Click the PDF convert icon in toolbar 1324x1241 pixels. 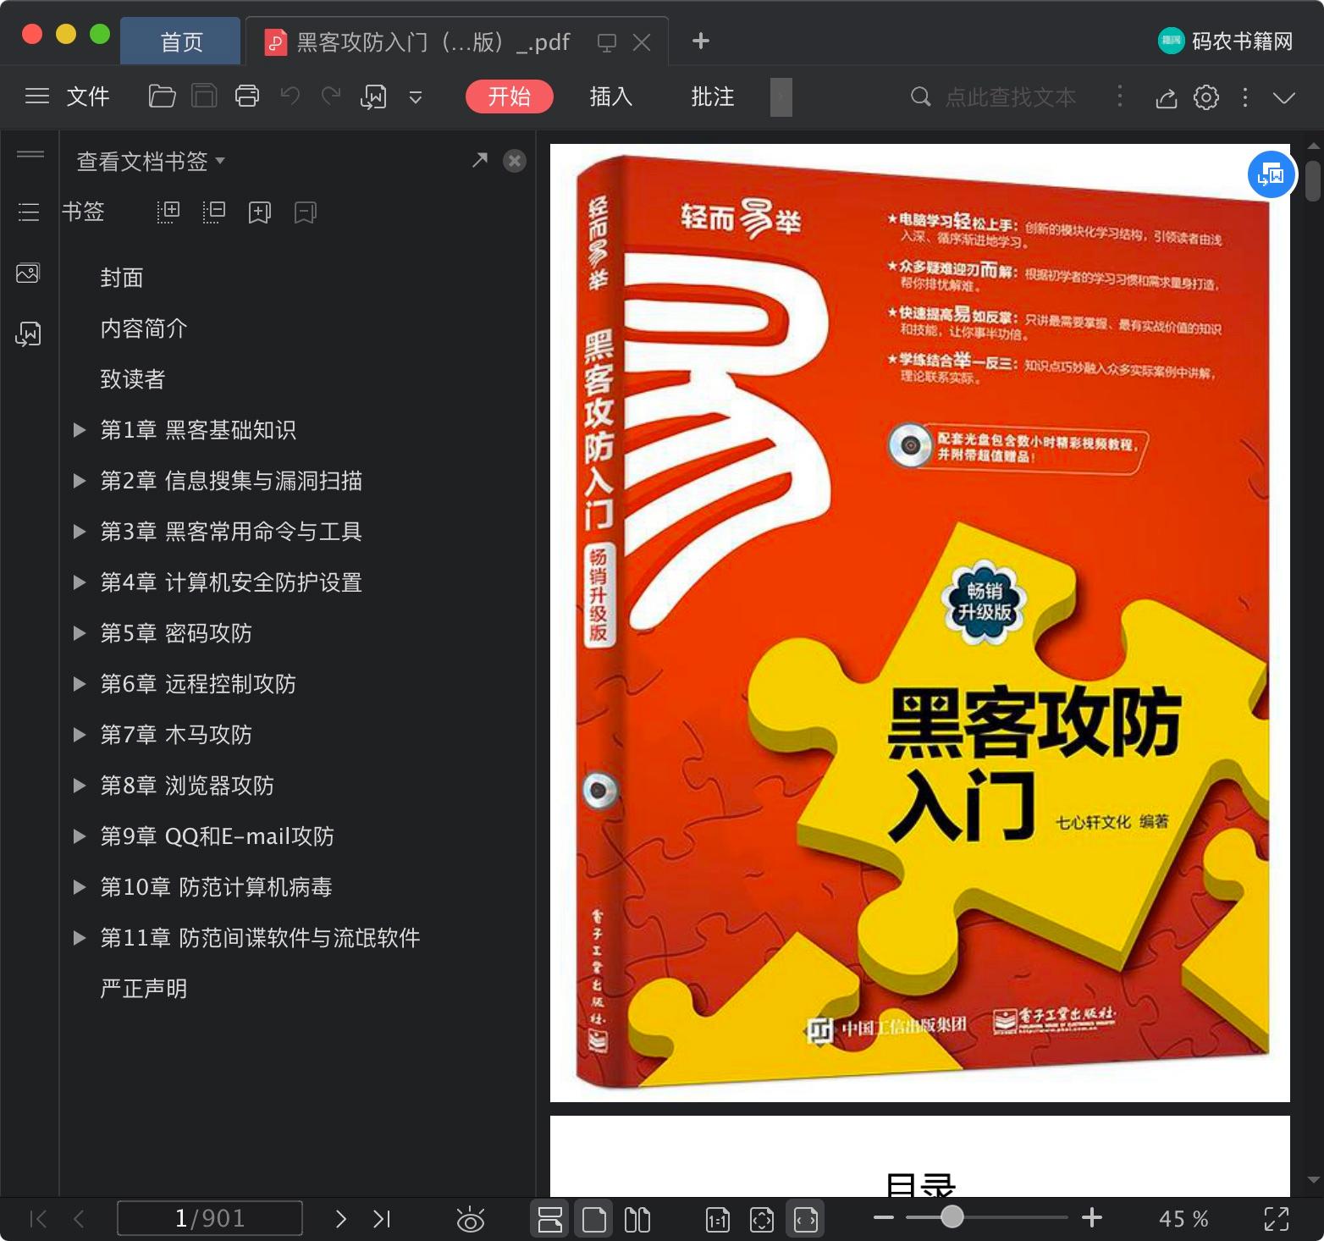tap(373, 97)
